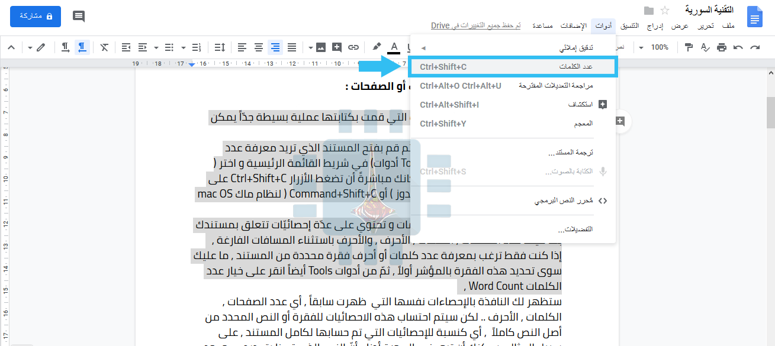Open the ملف menu
775x346 pixels.
point(728,26)
